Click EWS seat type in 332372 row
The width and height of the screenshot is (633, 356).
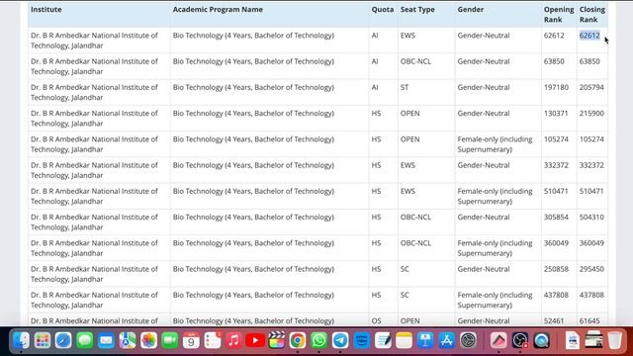coord(407,165)
